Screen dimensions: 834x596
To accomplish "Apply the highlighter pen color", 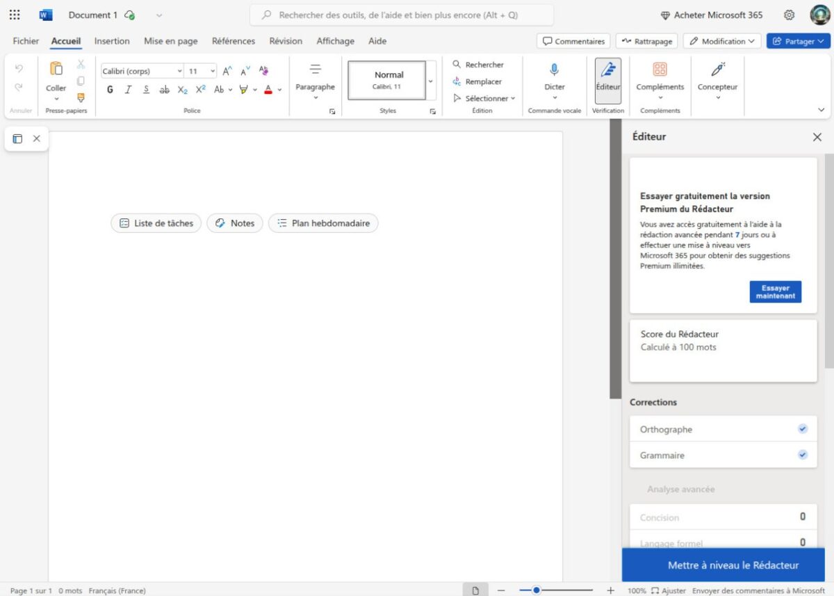I will 243,90.
